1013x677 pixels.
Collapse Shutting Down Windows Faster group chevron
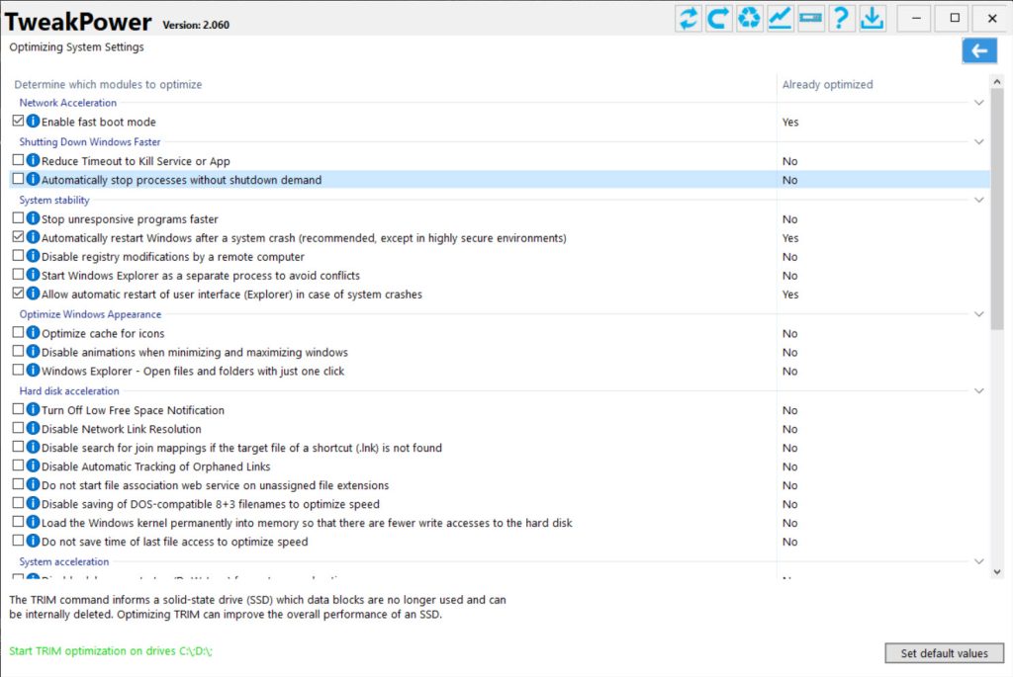(978, 142)
